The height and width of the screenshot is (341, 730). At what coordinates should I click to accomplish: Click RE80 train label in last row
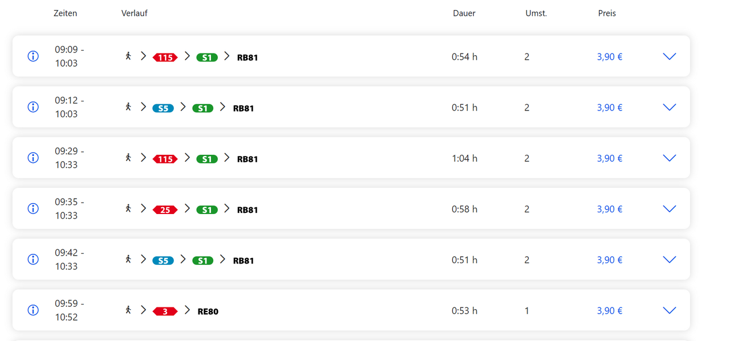pos(208,311)
